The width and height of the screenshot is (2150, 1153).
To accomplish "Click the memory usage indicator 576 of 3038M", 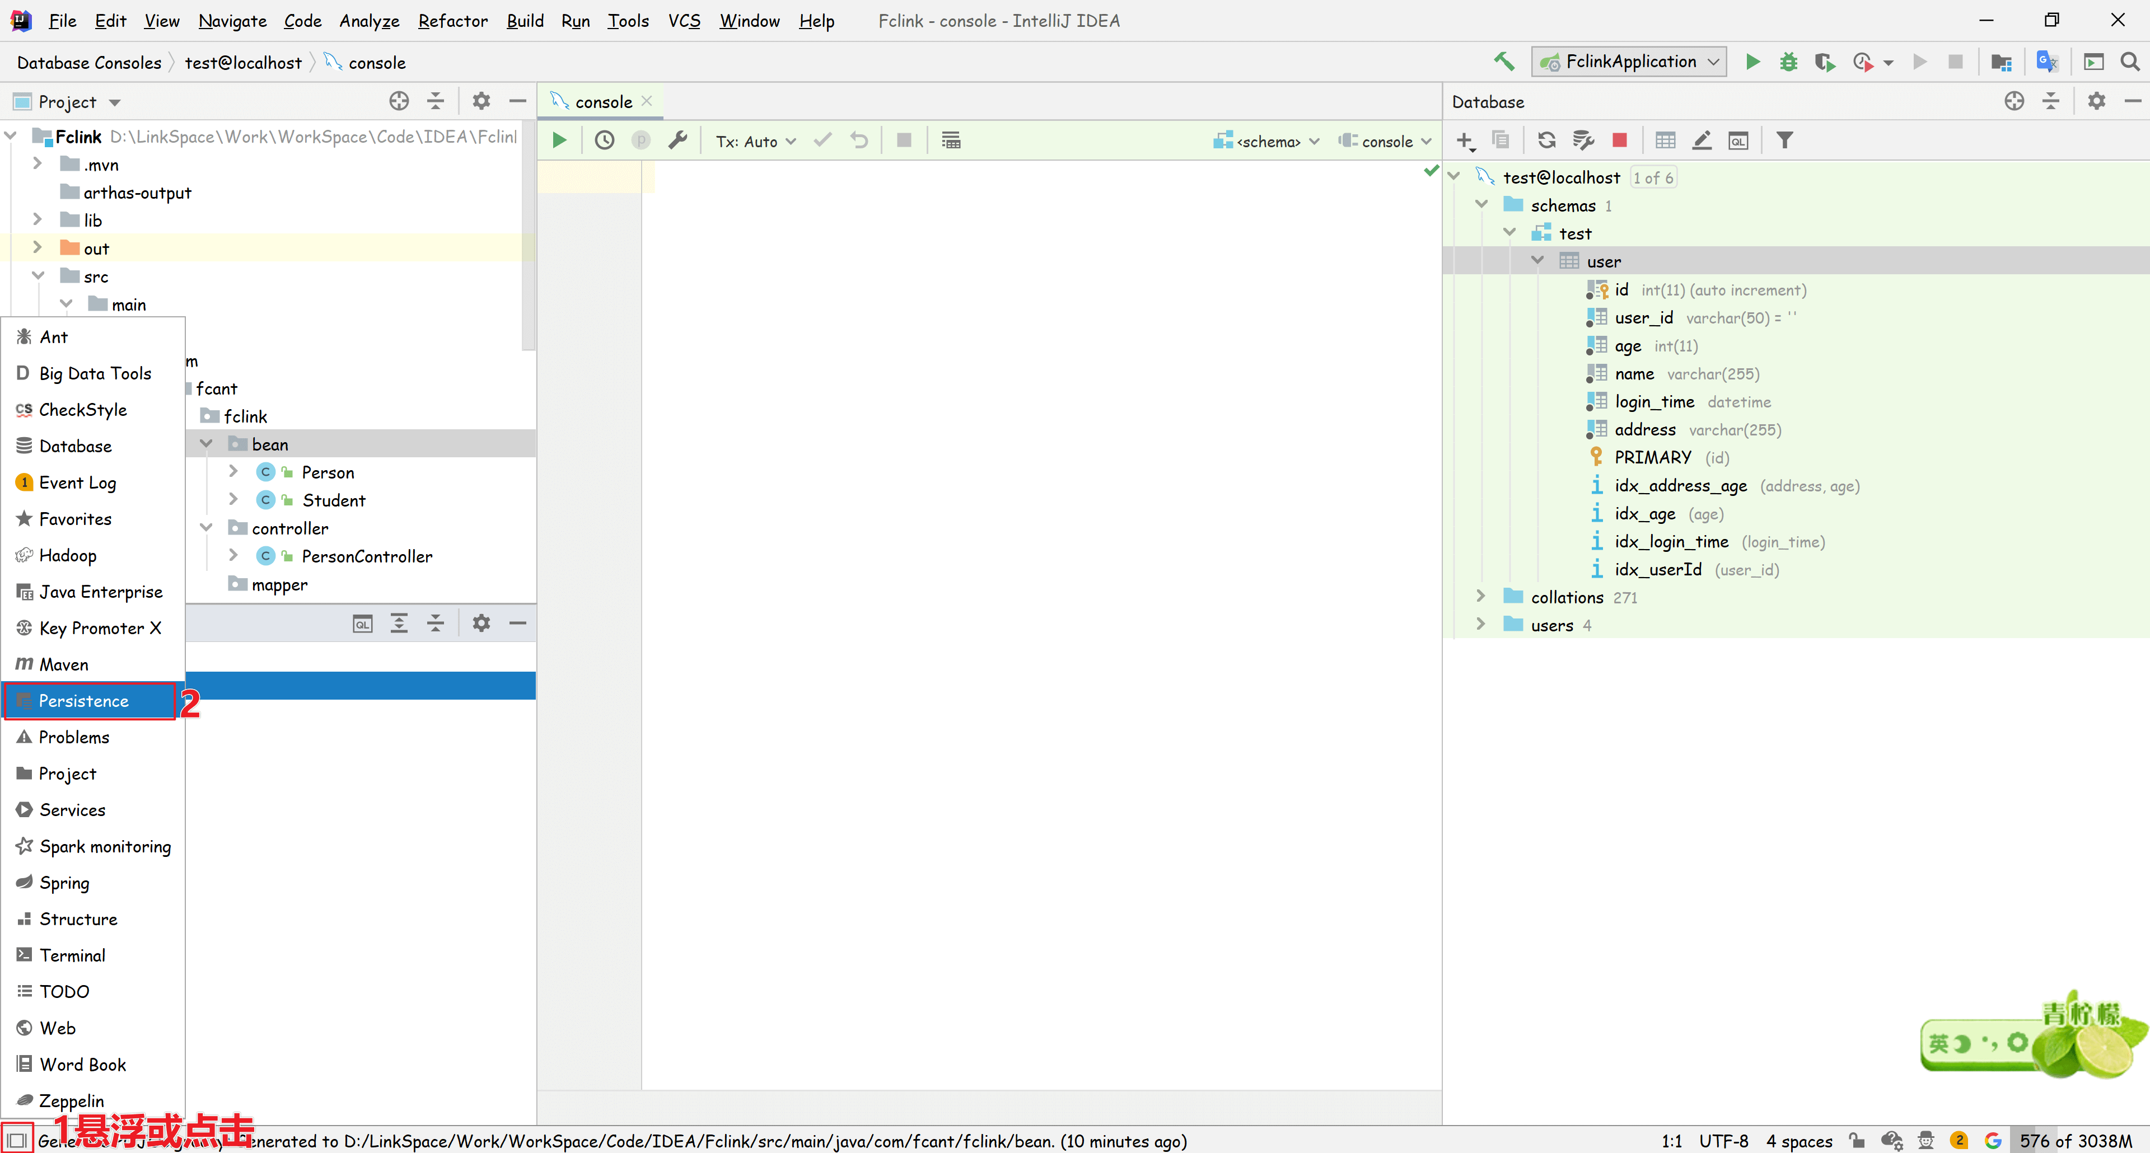I will tap(2075, 1141).
